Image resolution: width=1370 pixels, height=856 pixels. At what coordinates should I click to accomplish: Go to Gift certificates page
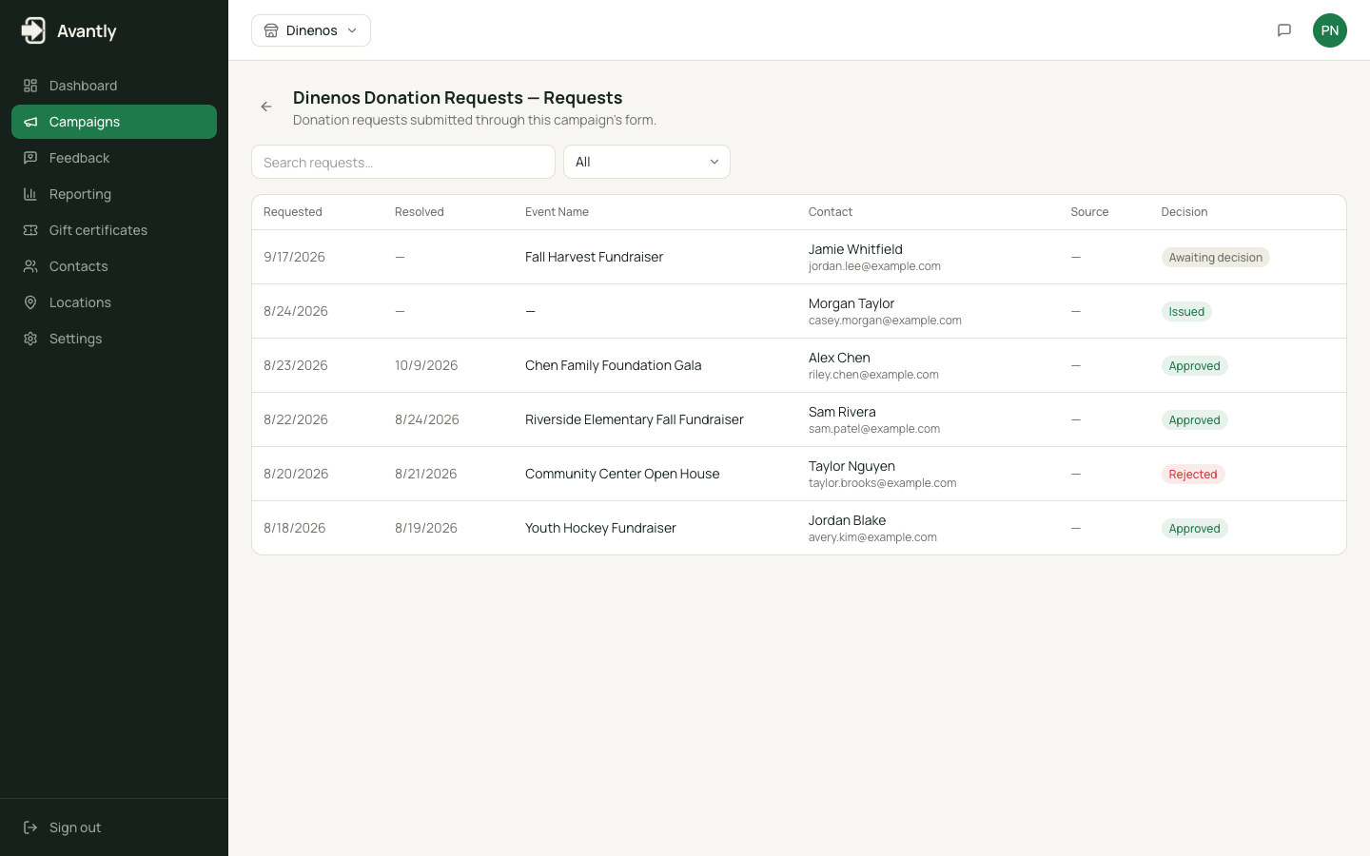[x=114, y=230]
